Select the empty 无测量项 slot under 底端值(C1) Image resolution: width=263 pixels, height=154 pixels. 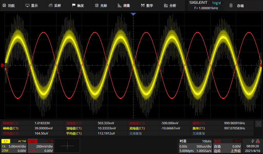136,133
